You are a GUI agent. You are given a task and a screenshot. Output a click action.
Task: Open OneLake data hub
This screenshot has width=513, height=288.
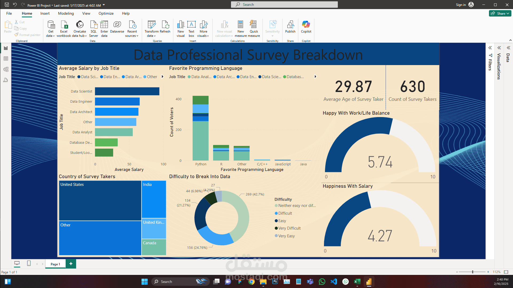click(80, 29)
